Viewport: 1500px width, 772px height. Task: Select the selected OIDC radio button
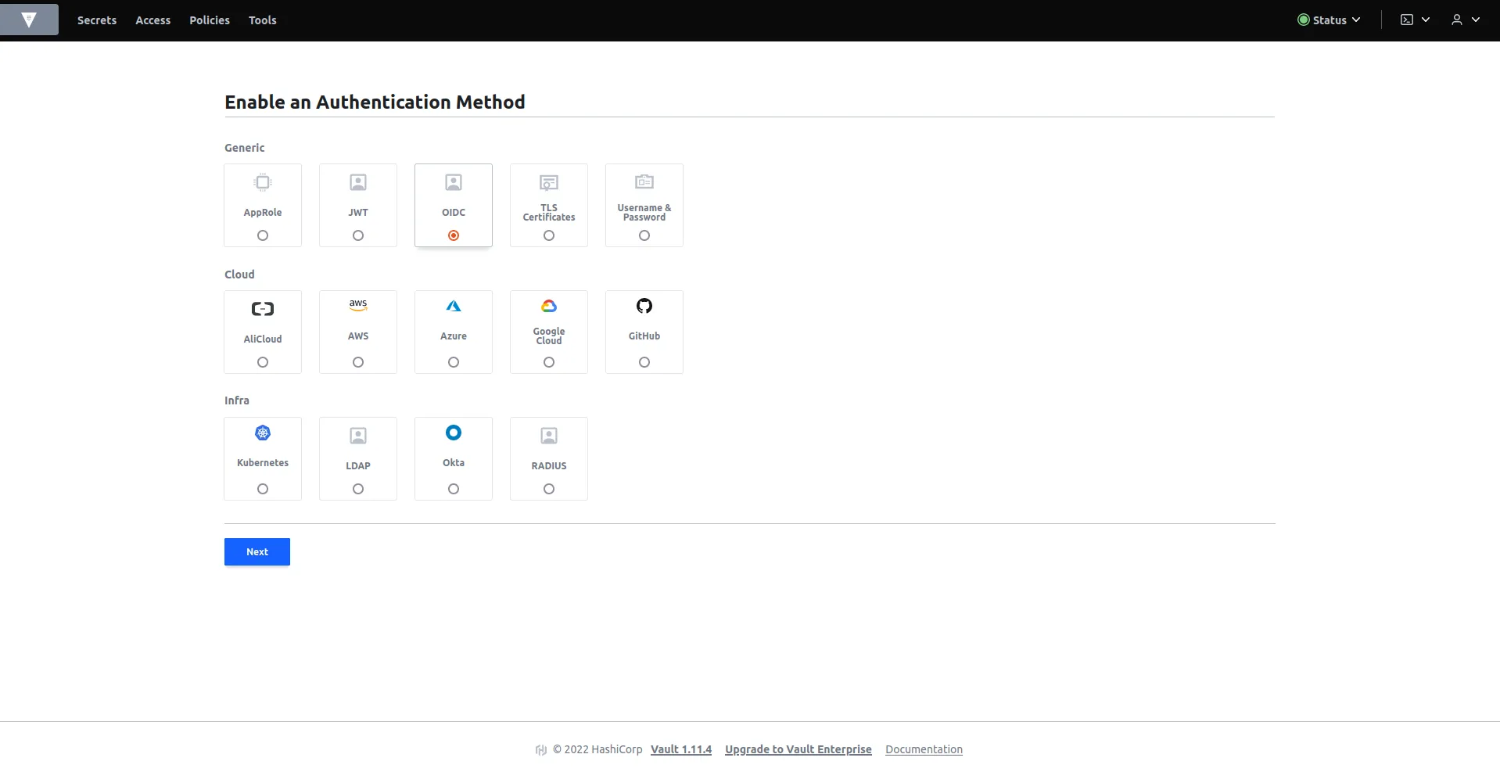point(454,235)
